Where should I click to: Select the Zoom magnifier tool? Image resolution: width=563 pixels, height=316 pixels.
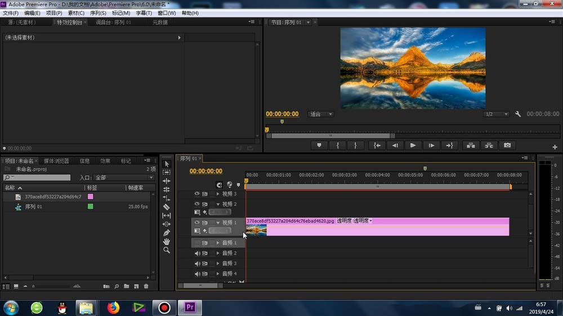click(x=167, y=250)
